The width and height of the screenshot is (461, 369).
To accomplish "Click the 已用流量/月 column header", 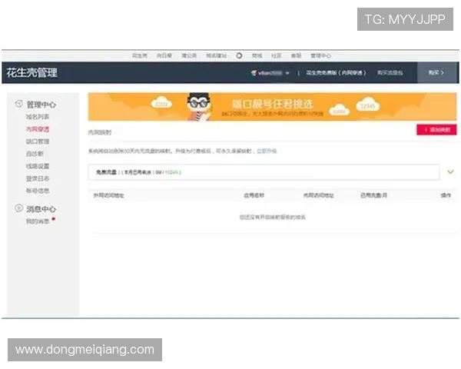I will pos(373,195).
